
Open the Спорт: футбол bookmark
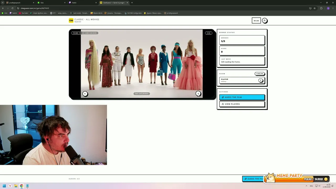coord(39,13)
